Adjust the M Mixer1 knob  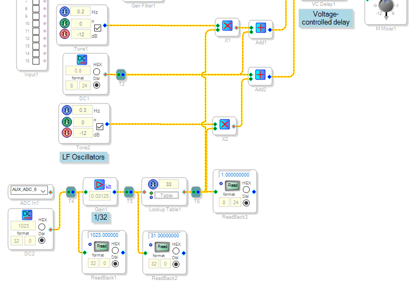pyautogui.click(x=386, y=6)
